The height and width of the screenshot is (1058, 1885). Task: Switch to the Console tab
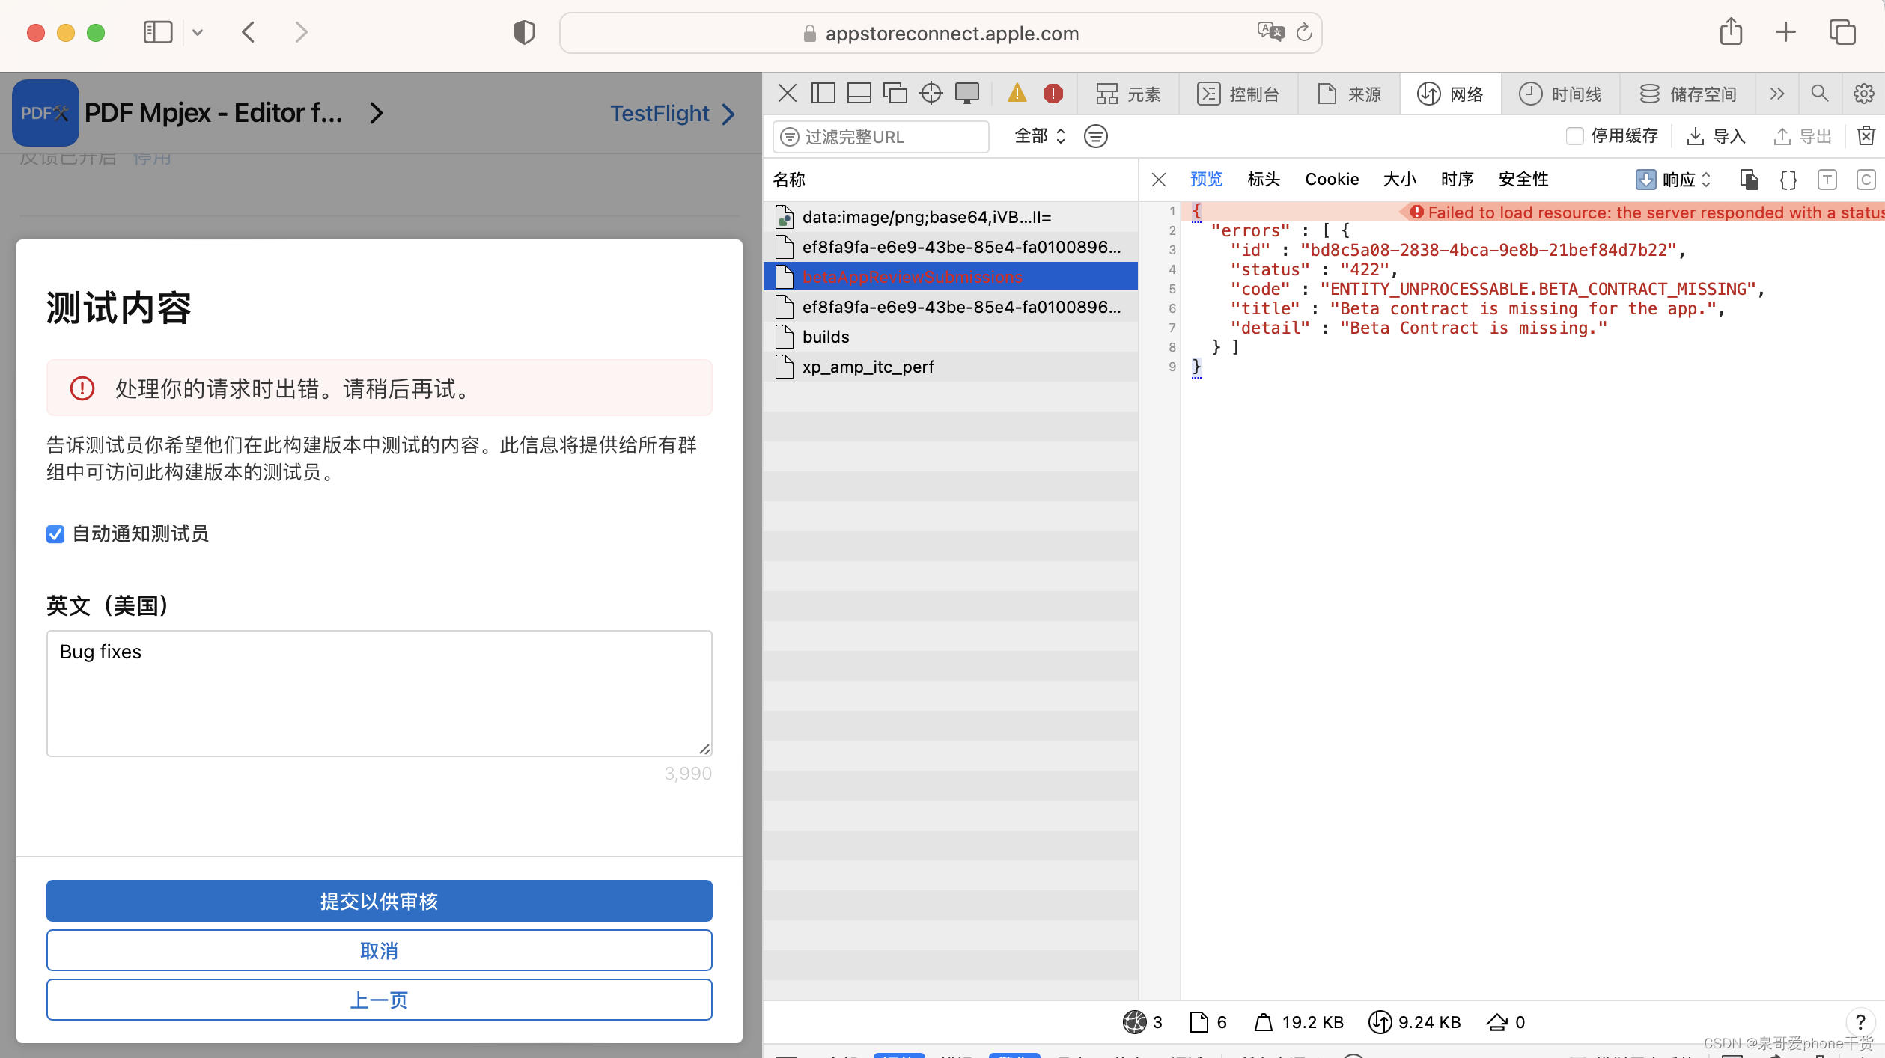tap(1238, 94)
